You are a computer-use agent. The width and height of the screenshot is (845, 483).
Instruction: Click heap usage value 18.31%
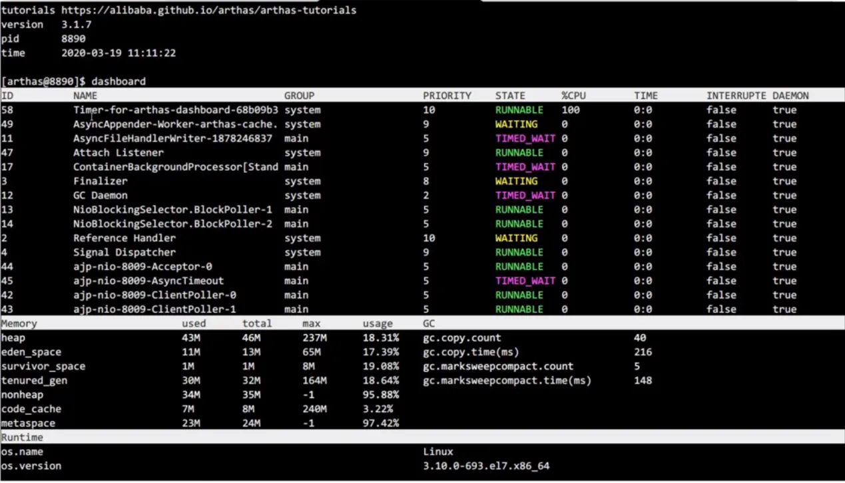click(x=381, y=338)
